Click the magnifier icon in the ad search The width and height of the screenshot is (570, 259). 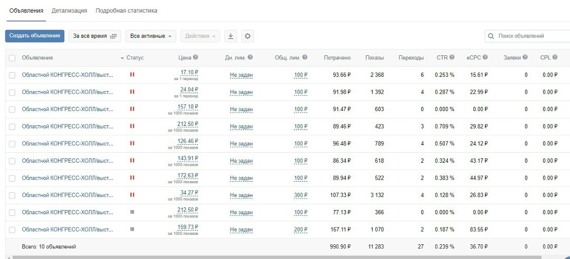491,36
